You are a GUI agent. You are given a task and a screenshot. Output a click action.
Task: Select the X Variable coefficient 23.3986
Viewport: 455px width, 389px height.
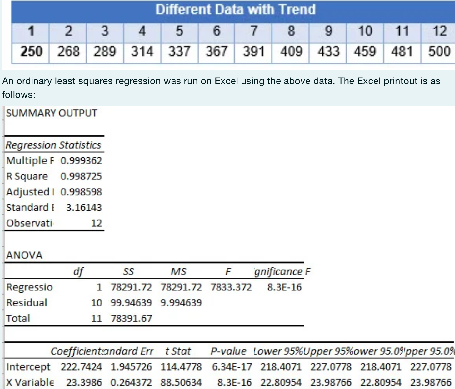click(x=84, y=382)
